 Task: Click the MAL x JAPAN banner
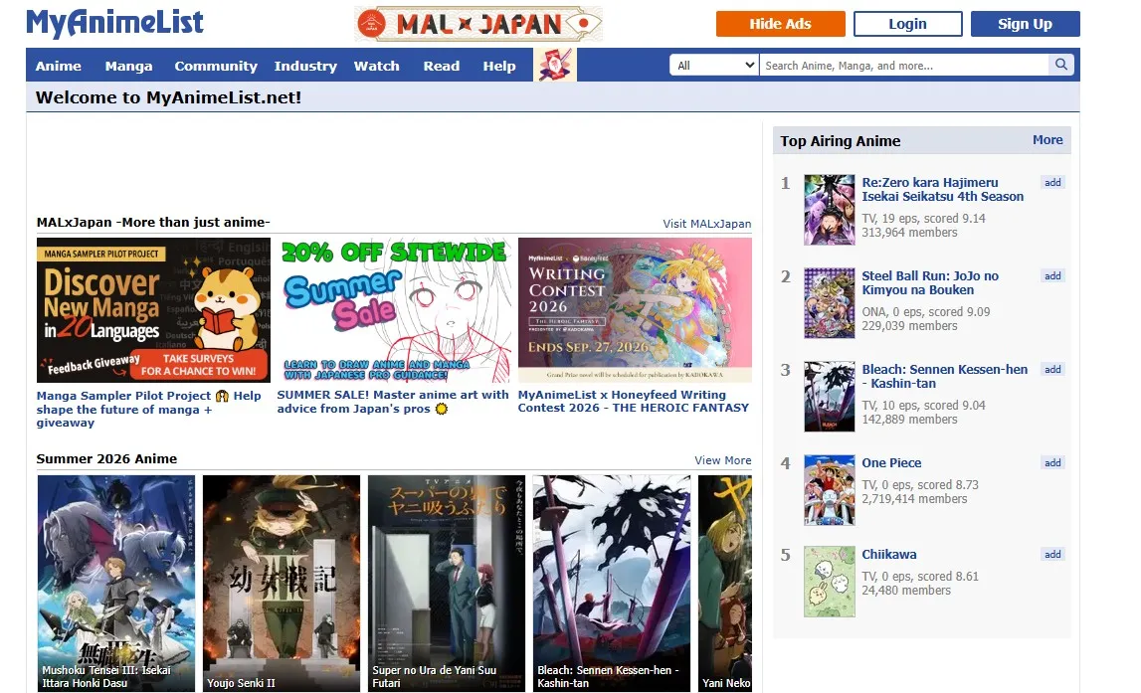coord(478,24)
